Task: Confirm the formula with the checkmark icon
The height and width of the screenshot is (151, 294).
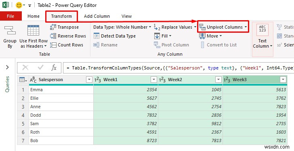Action: 40,67
